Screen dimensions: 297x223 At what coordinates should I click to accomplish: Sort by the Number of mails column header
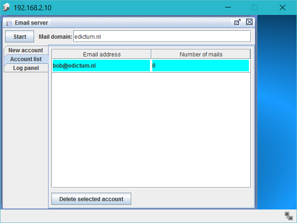pos(201,54)
